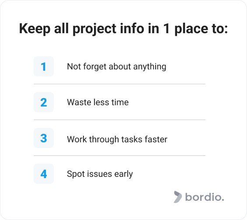
Task: Click the word 'early' in the fourth item
Action: click(123, 175)
